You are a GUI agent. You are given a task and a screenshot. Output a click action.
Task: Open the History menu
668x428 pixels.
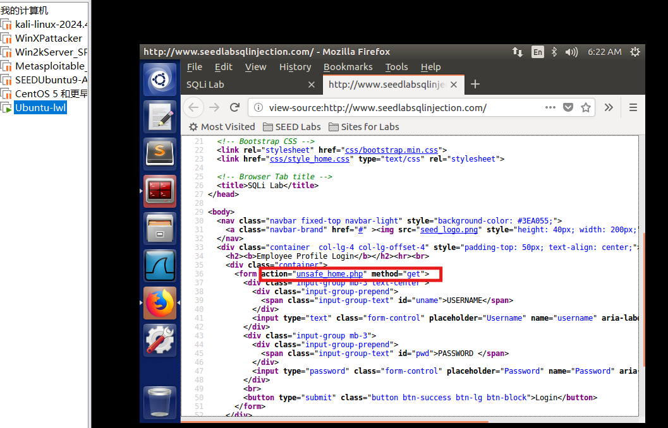295,67
